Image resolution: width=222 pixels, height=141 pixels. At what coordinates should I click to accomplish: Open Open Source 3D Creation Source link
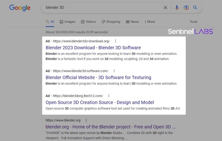[x=100, y=102]
